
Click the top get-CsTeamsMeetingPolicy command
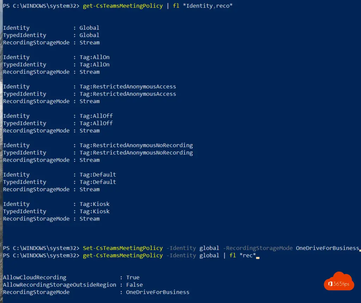(123, 6)
